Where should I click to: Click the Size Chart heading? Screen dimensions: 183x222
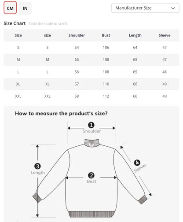[15, 23]
